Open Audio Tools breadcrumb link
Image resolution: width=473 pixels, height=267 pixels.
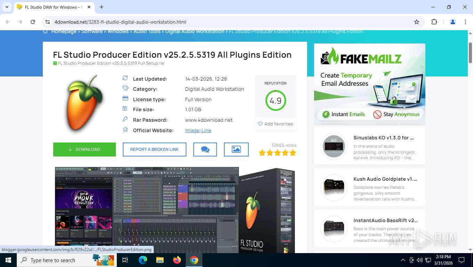click(x=147, y=32)
